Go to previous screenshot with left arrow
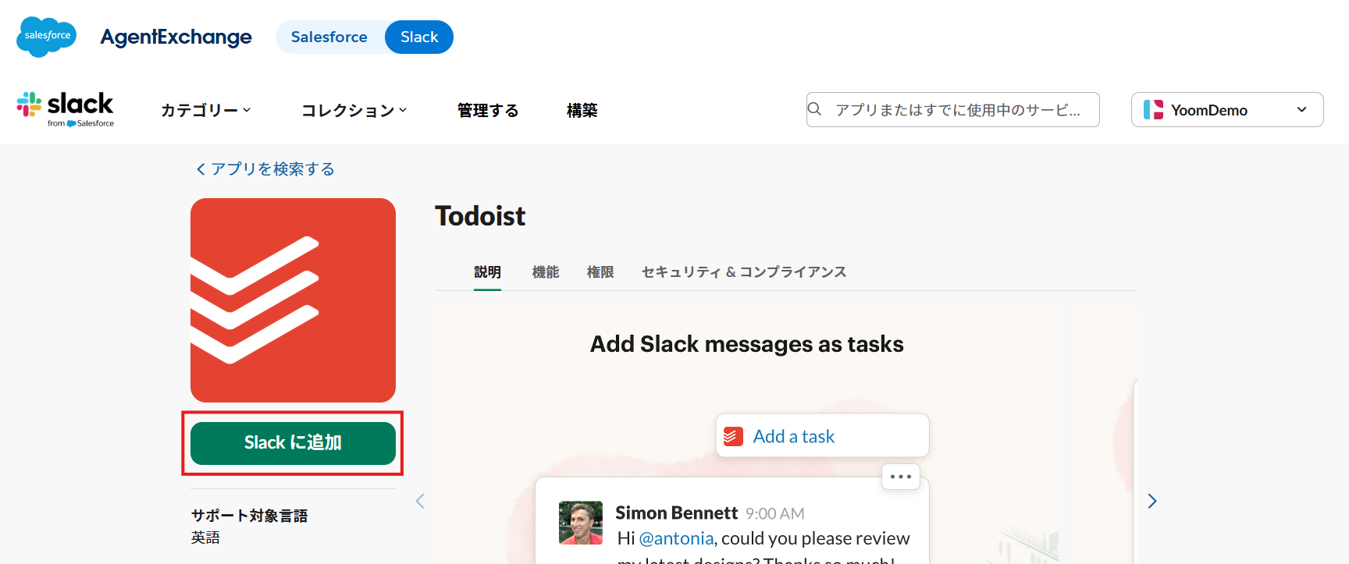This screenshot has width=1349, height=564. 420,501
